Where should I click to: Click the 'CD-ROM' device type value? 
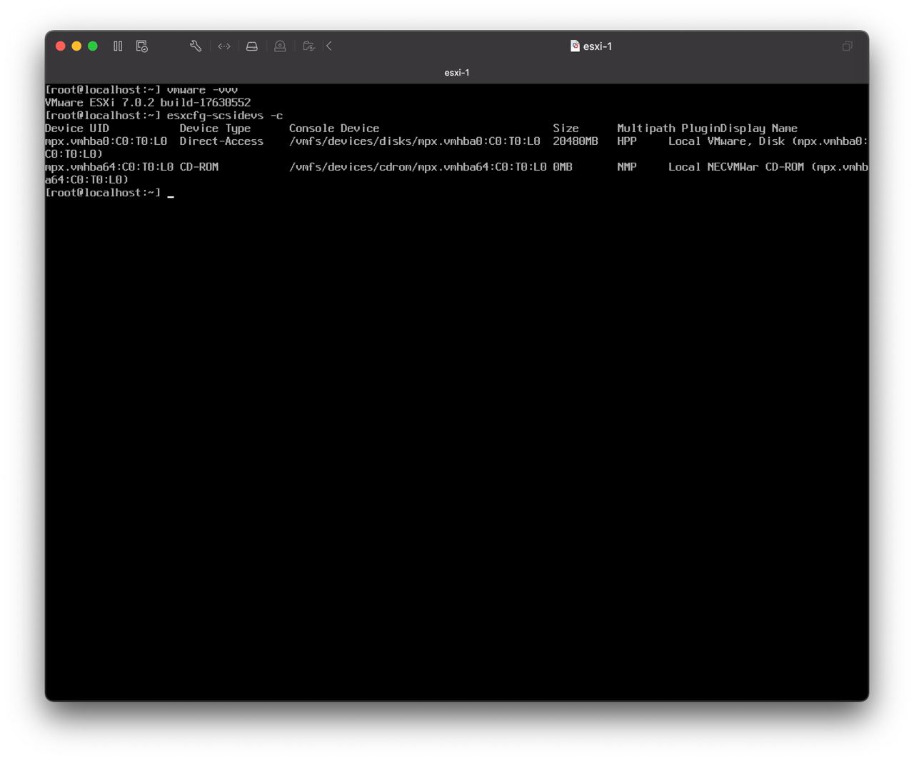click(199, 167)
